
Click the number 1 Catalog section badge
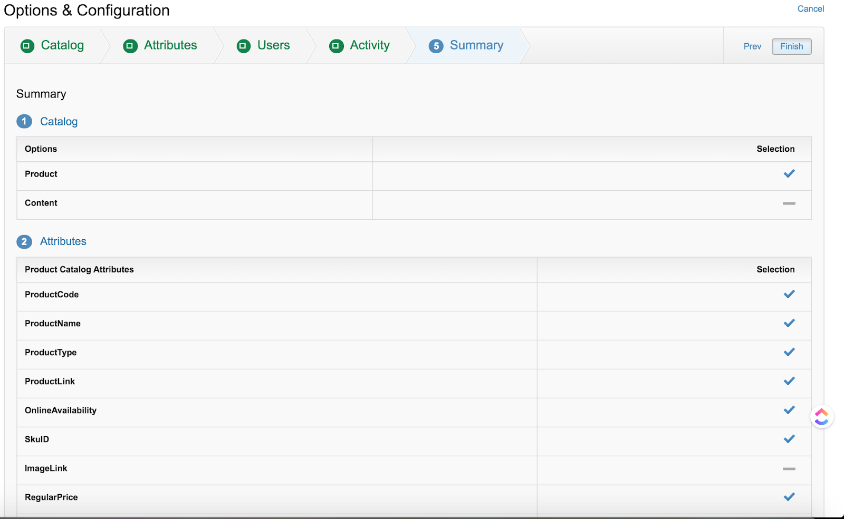point(24,122)
